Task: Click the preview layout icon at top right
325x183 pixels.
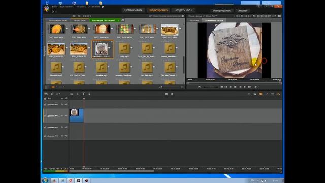Action: tap(279, 16)
